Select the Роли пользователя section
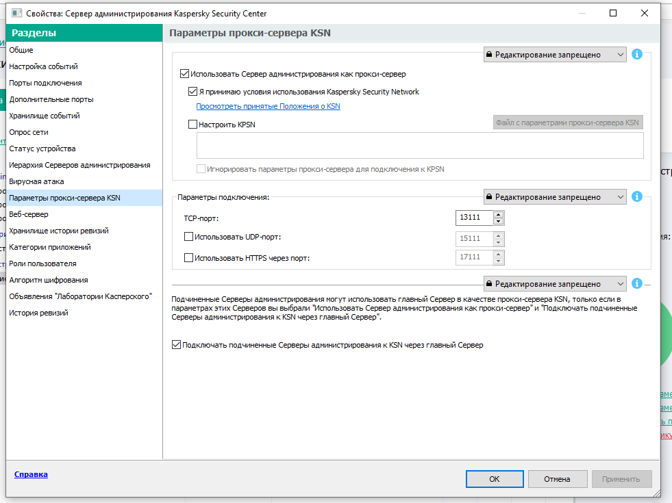Image resolution: width=672 pixels, height=503 pixels. [84, 263]
